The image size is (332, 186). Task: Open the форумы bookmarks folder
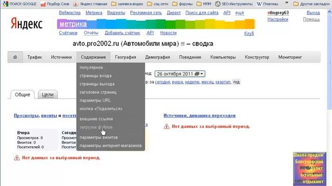click(x=182, y=4)
